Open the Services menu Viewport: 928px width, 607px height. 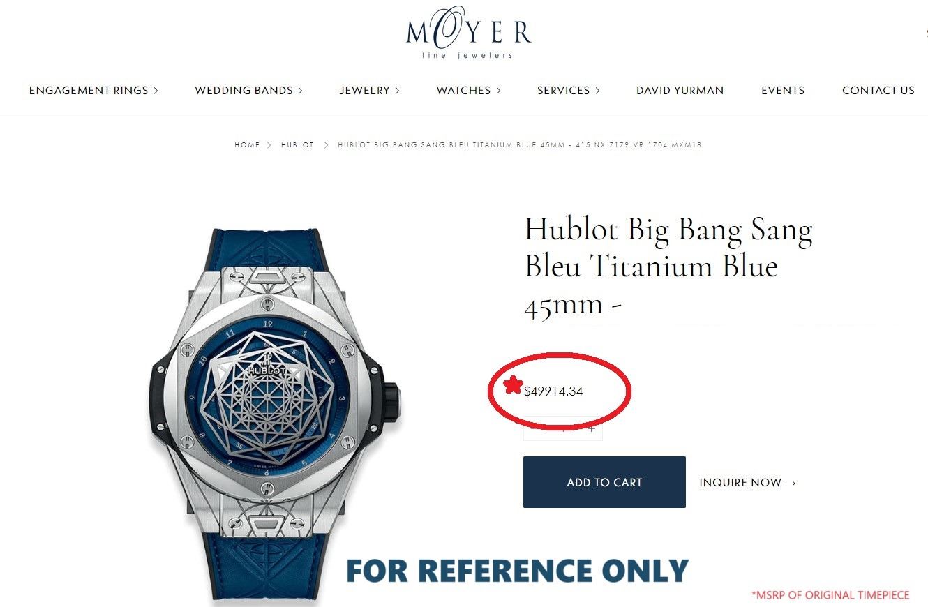[568, 90]
